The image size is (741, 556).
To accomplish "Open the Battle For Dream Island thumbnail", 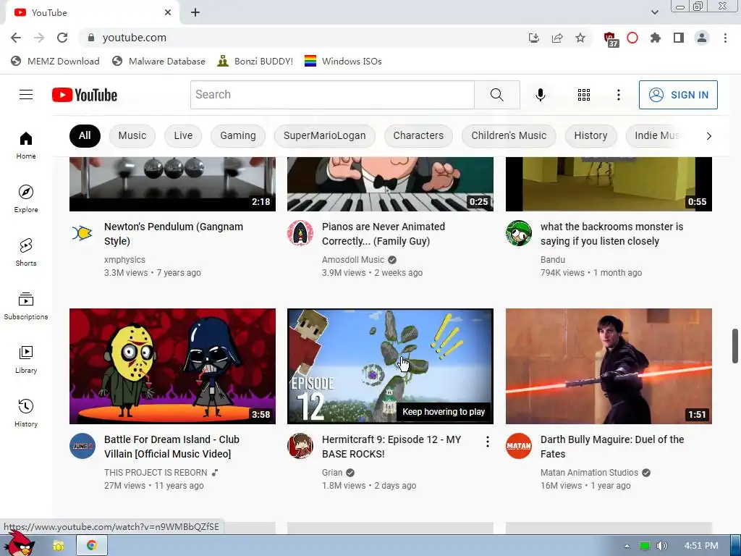I will [172, 366].
